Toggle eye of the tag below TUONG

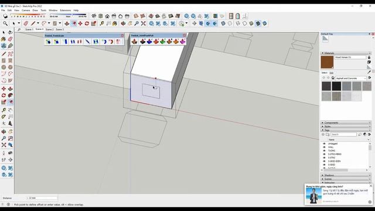pyautogui.click(x=324, y=154)
